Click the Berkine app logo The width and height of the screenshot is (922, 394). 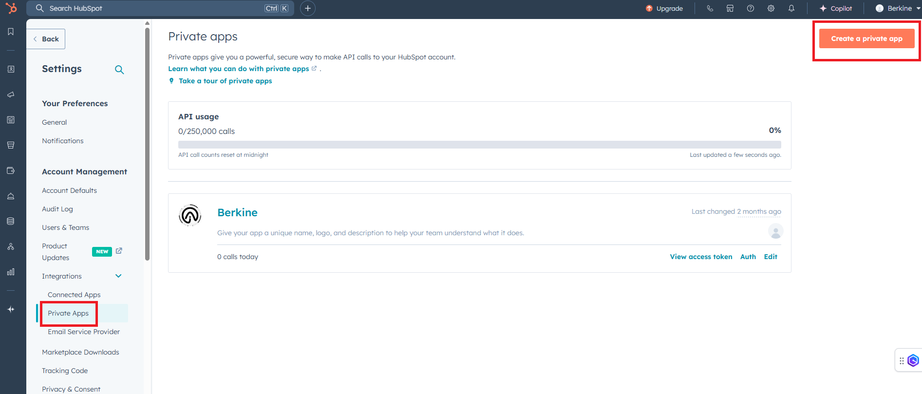tap(190, 215)
